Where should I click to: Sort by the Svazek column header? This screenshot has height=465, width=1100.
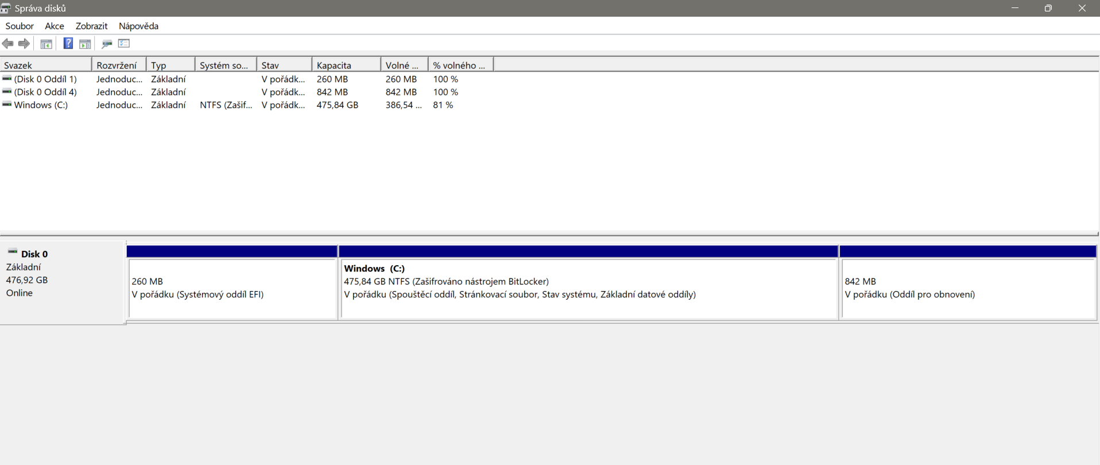[46, 65]
